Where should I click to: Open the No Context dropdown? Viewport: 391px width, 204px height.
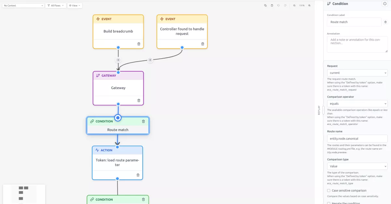23,6
